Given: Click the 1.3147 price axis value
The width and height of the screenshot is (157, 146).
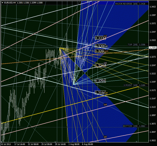Looking at the screenshot, I should pos(153,99).
